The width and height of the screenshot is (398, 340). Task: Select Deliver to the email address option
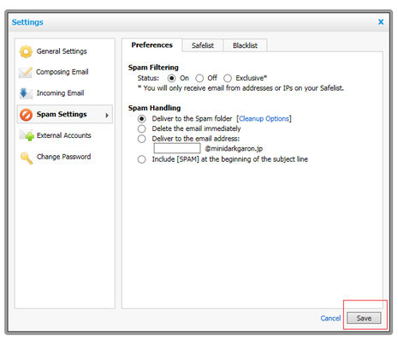click(x=141, y=139)
